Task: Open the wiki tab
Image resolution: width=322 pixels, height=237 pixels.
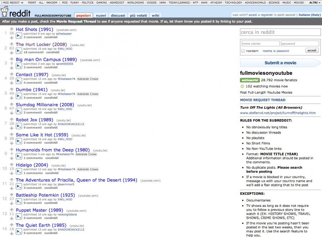Action: [156, 15]
